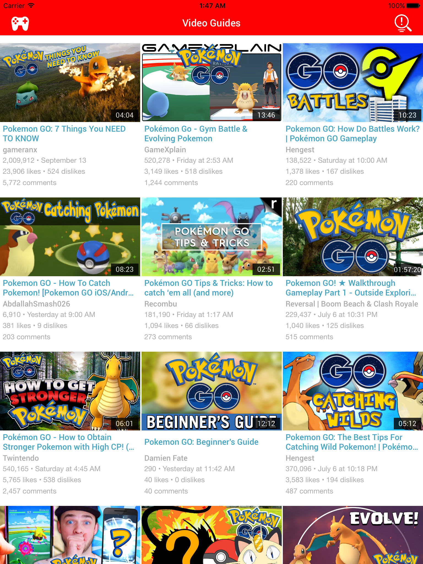Play the Catching Pokémon video thumbnail
The image size is (423, 564).
pyautogui.click(x=70, y=237)
